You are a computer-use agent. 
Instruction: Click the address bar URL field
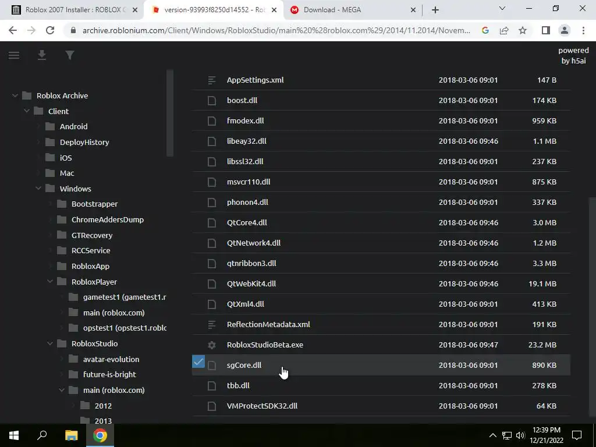[276, 30]
